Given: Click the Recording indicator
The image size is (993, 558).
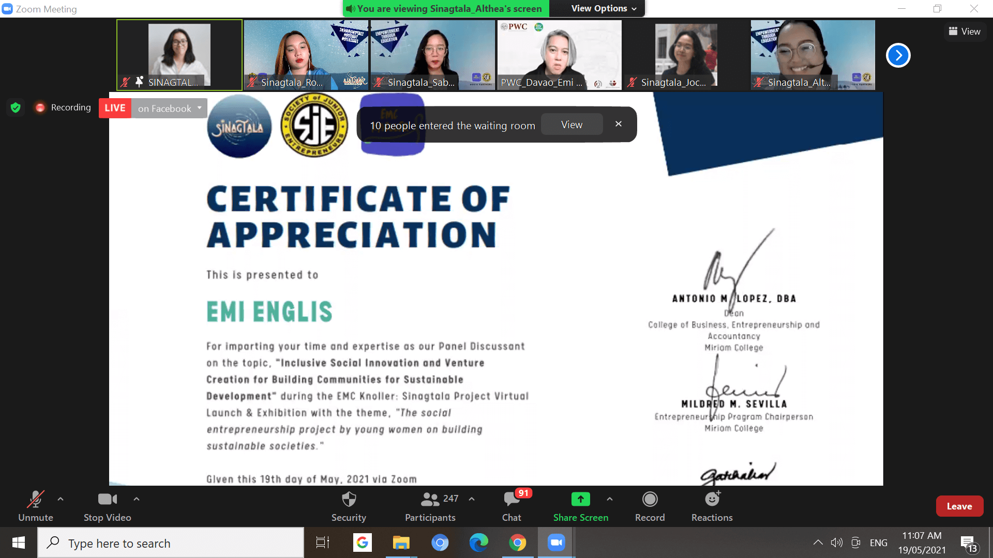Looking at the screenshot, I should (63, 107).
